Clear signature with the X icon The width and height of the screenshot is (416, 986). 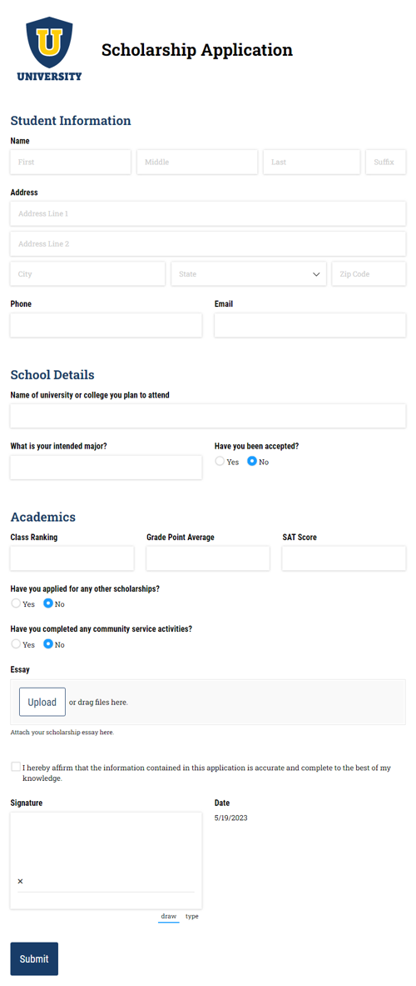20,881
